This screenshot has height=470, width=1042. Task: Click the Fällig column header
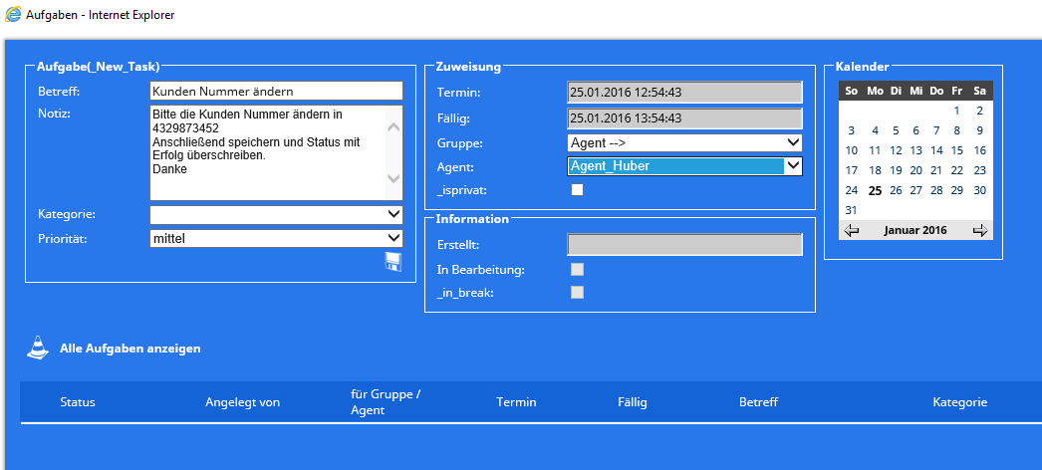pos(632,402)
